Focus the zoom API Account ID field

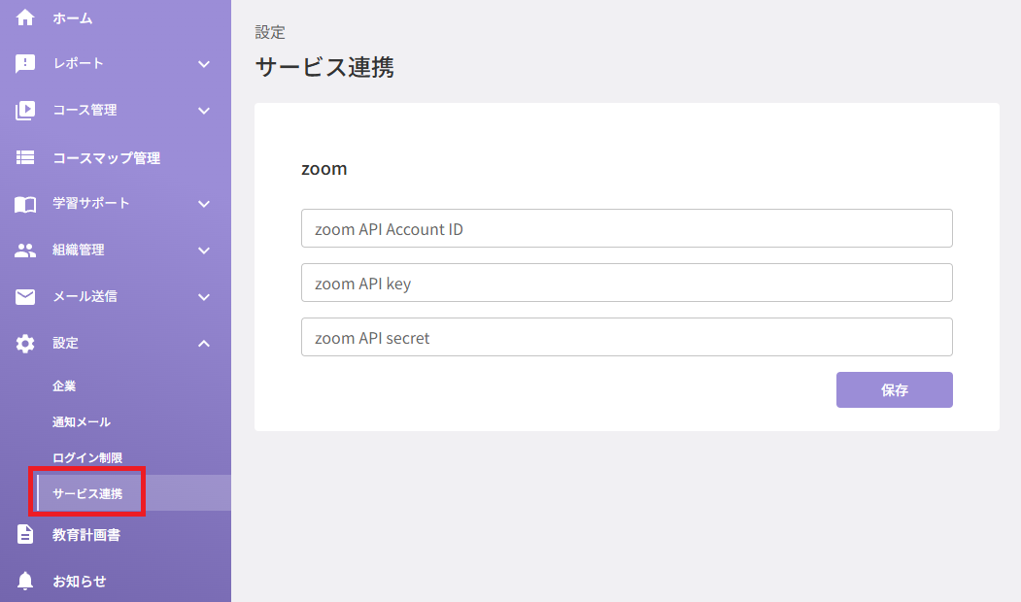(627, 228)
